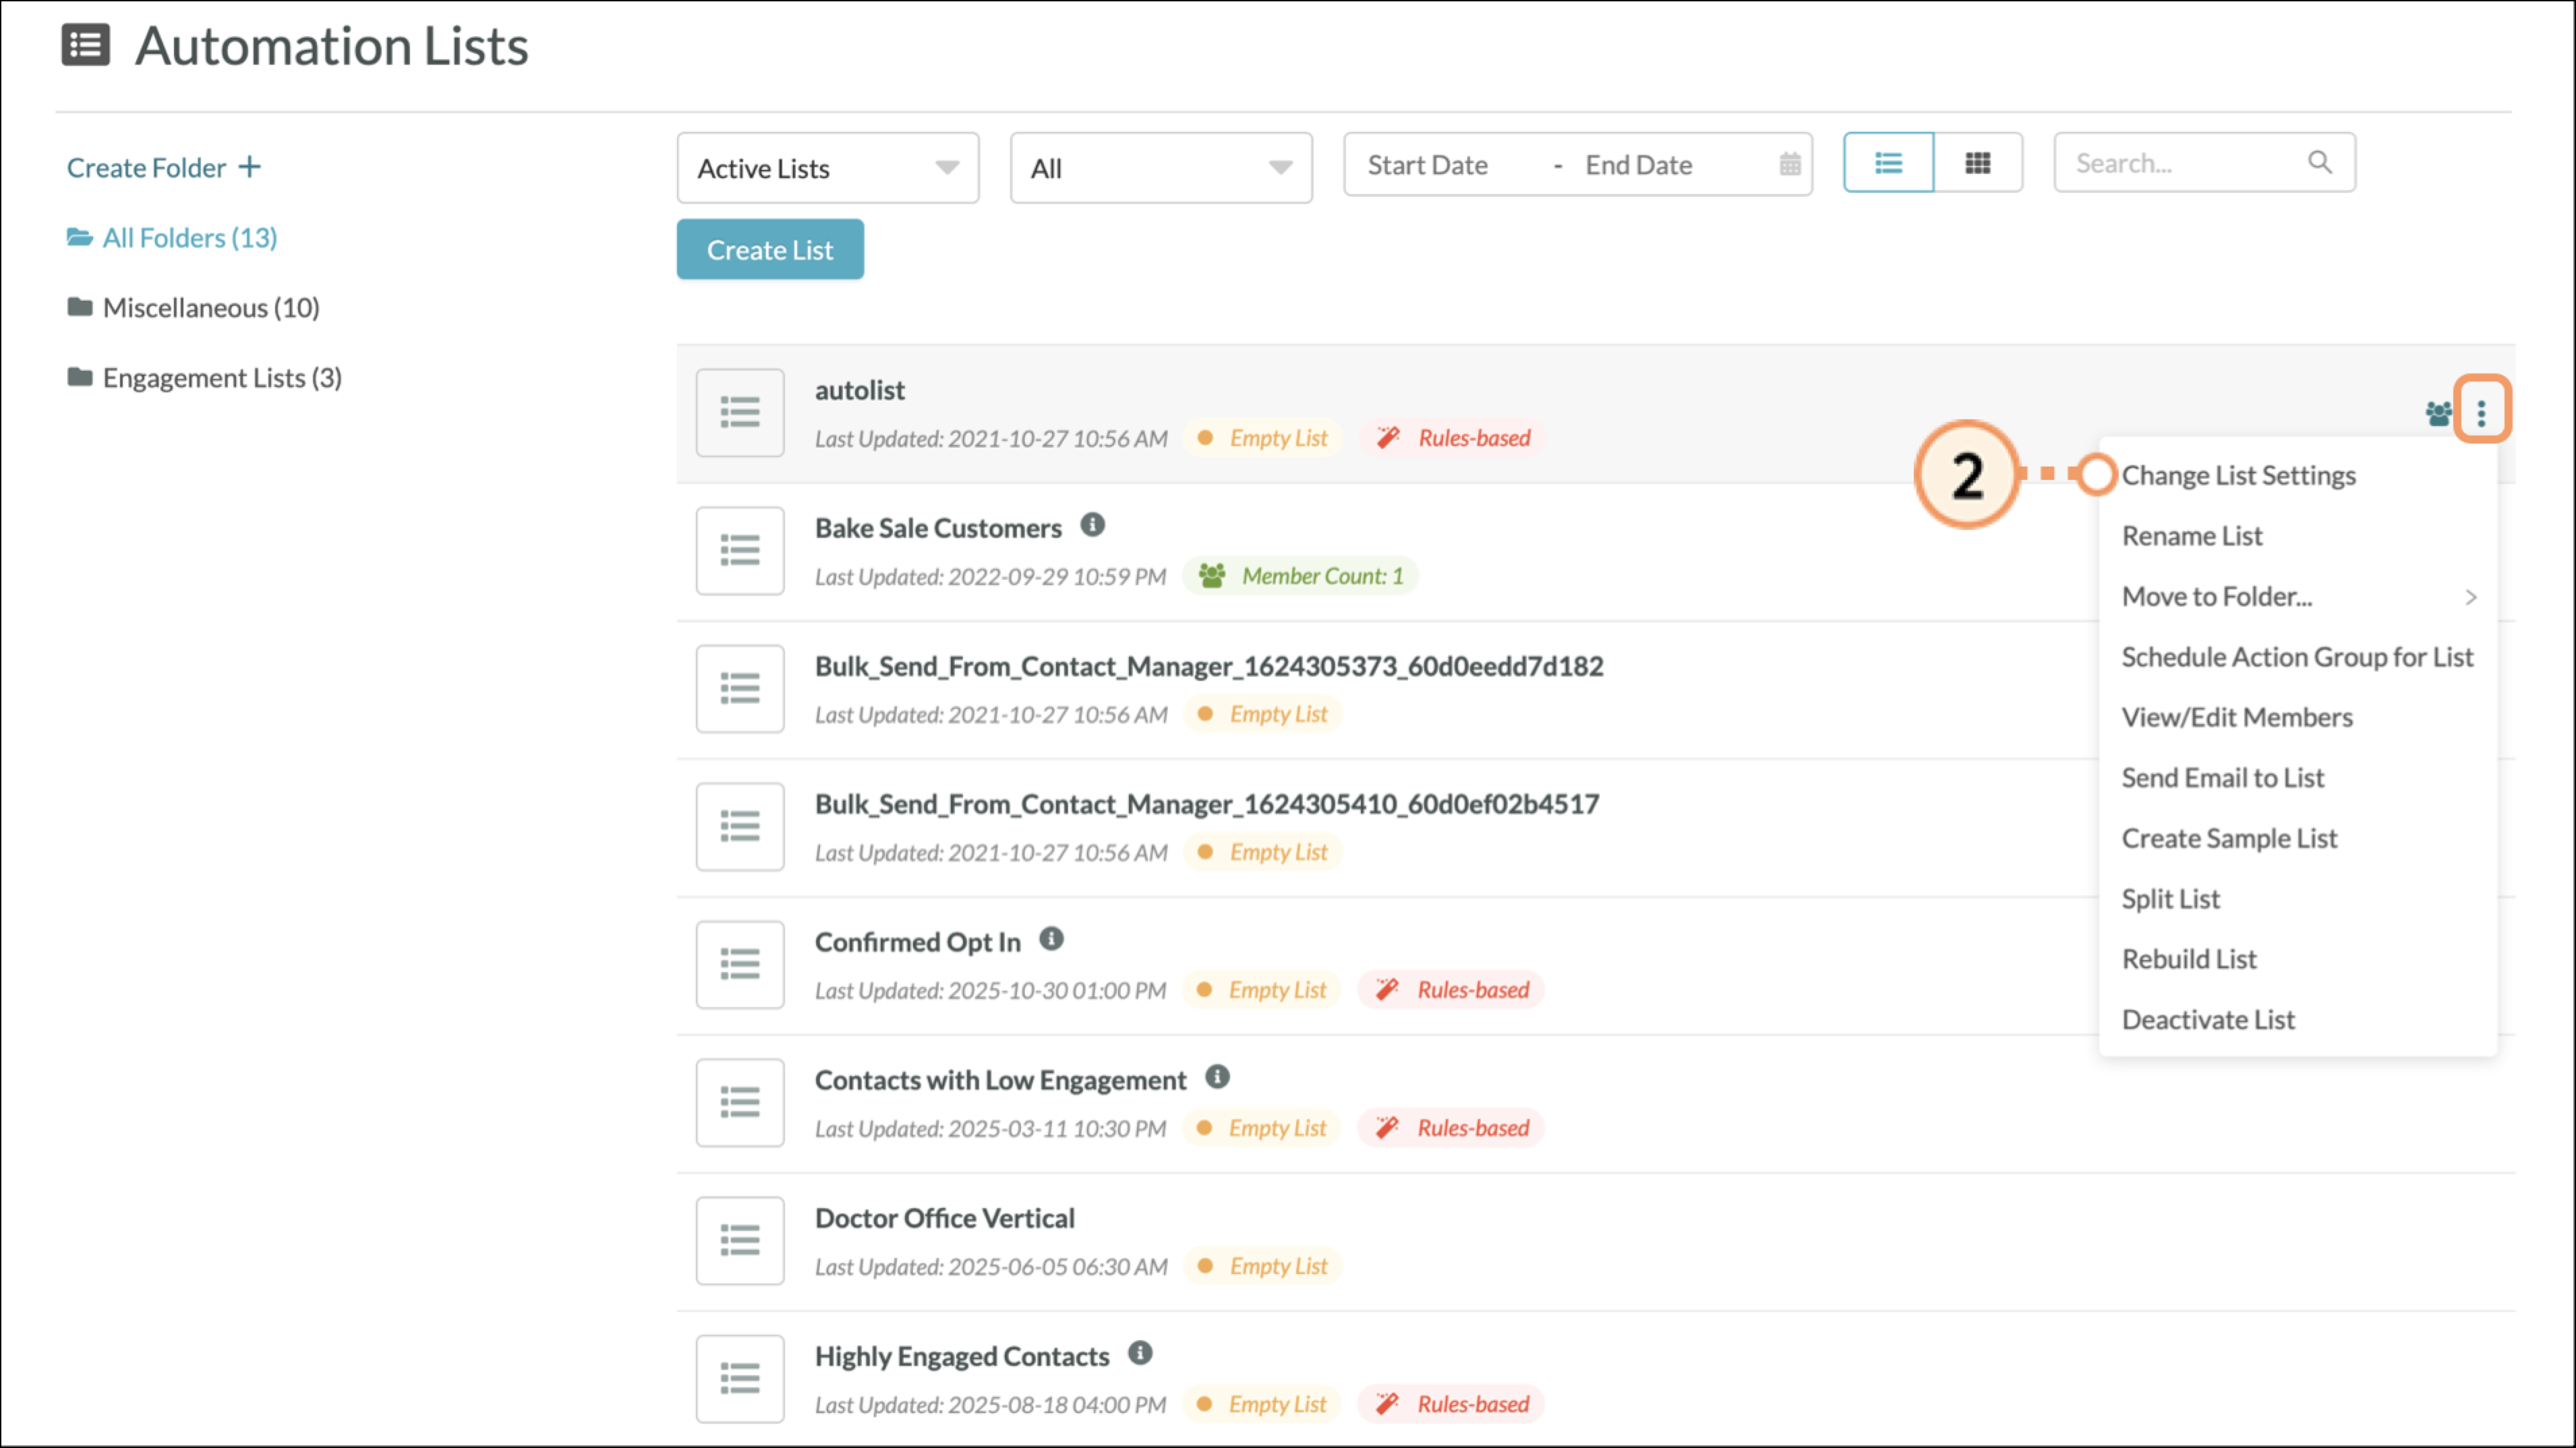Switch to list view layout
2576x1448 pixels.
[1888, 163]
